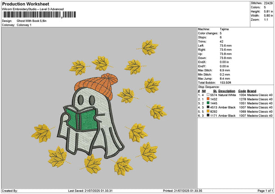The height and width of the screenshot is (194, 275).
Task: Click the 'Brand' column header
Action: [252, 91]
